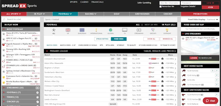The height and width of the screenshot is (106, 221).
Task: Select the Outright trophy icon
Action: click(x=167, y=30)
